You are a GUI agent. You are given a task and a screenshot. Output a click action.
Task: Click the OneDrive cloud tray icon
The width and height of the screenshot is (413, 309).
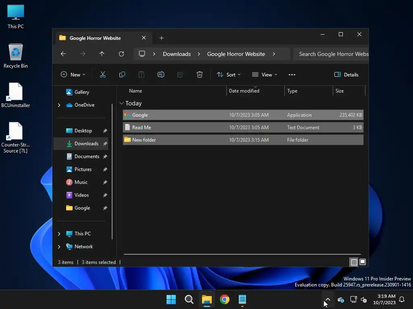(340, 299)
